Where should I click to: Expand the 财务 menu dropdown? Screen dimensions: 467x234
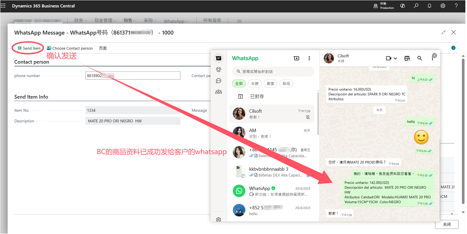tap(80, 21)
